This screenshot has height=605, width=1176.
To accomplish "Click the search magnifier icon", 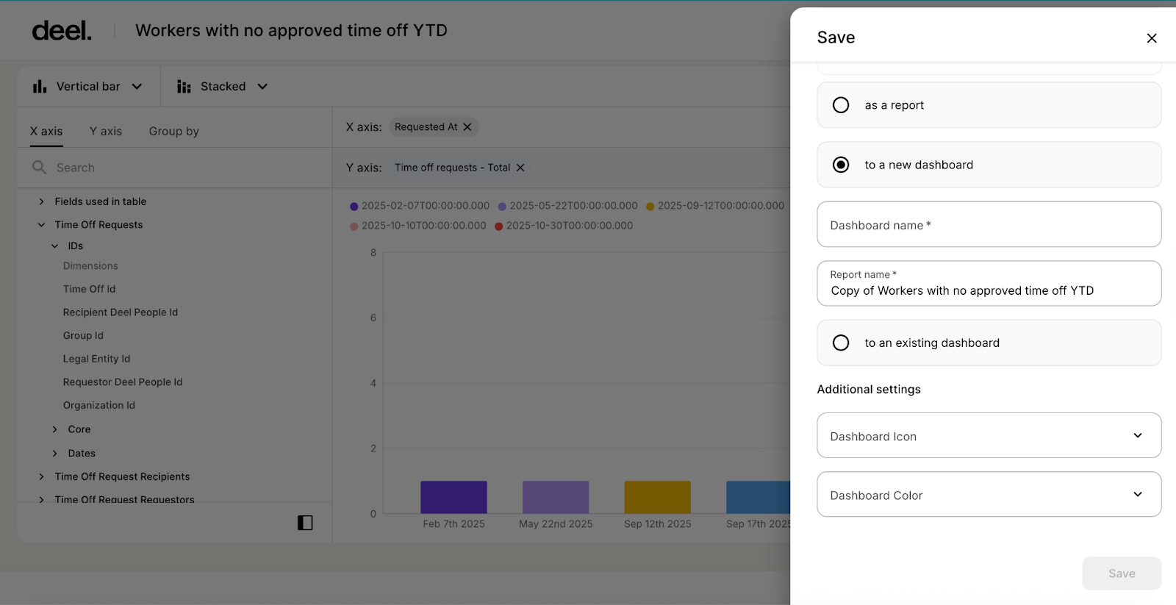I will [x=40, y=168].
